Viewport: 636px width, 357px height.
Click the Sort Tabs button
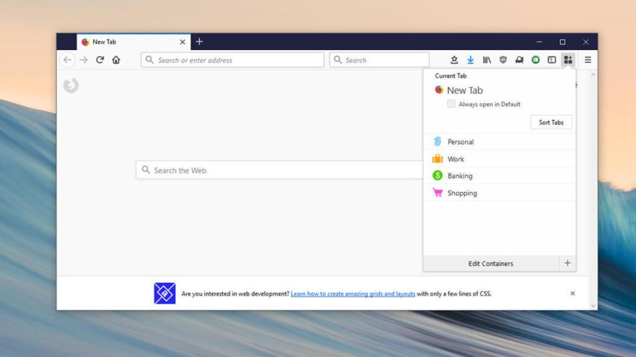tap(551, 122)
